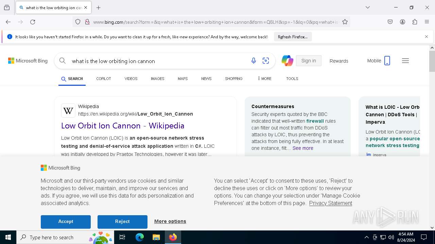The height and width of the screenshot is (244, 435).
Task: Open Bing settings hamburger menu
Action: [405, 61]
